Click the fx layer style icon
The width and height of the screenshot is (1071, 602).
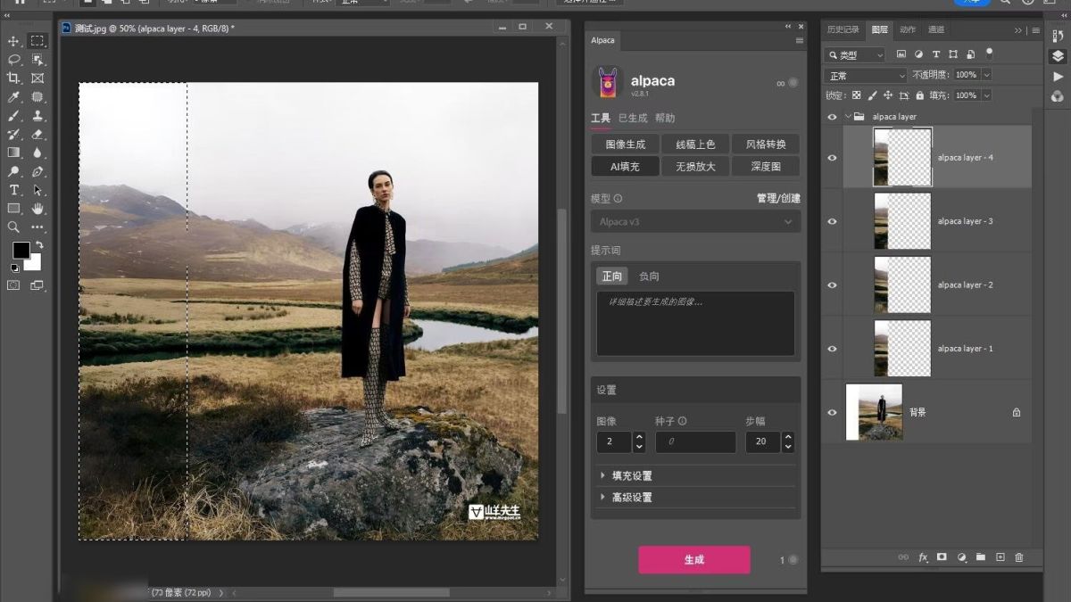point(923,557)
